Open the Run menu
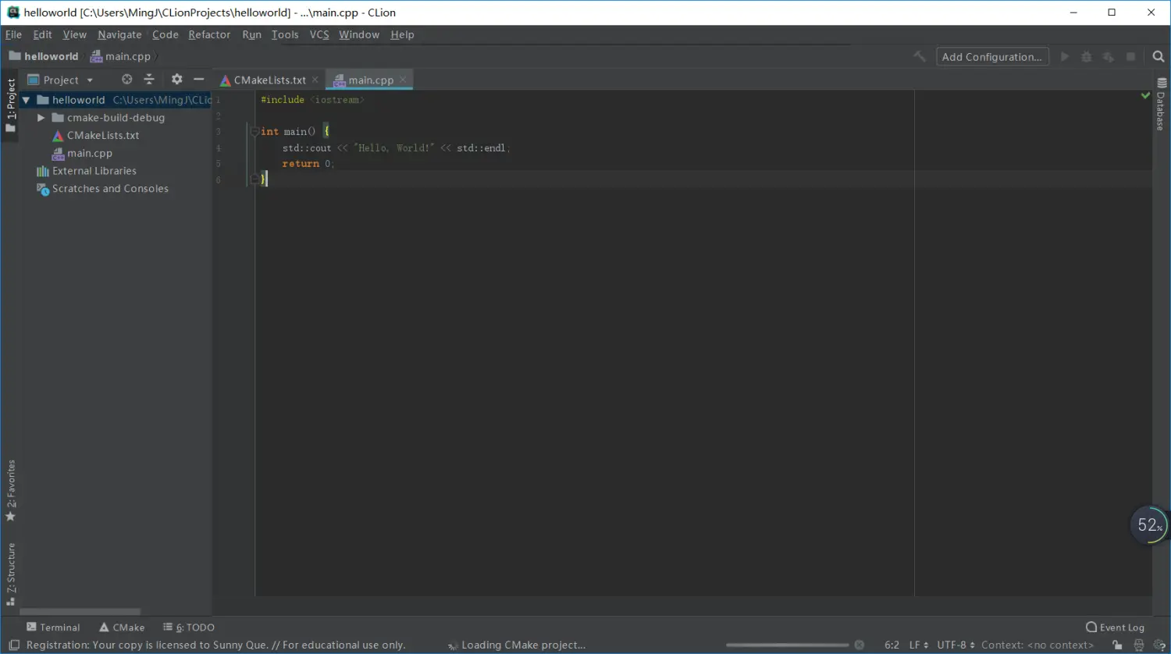The image size is (1171, 654). pos(251,34)
